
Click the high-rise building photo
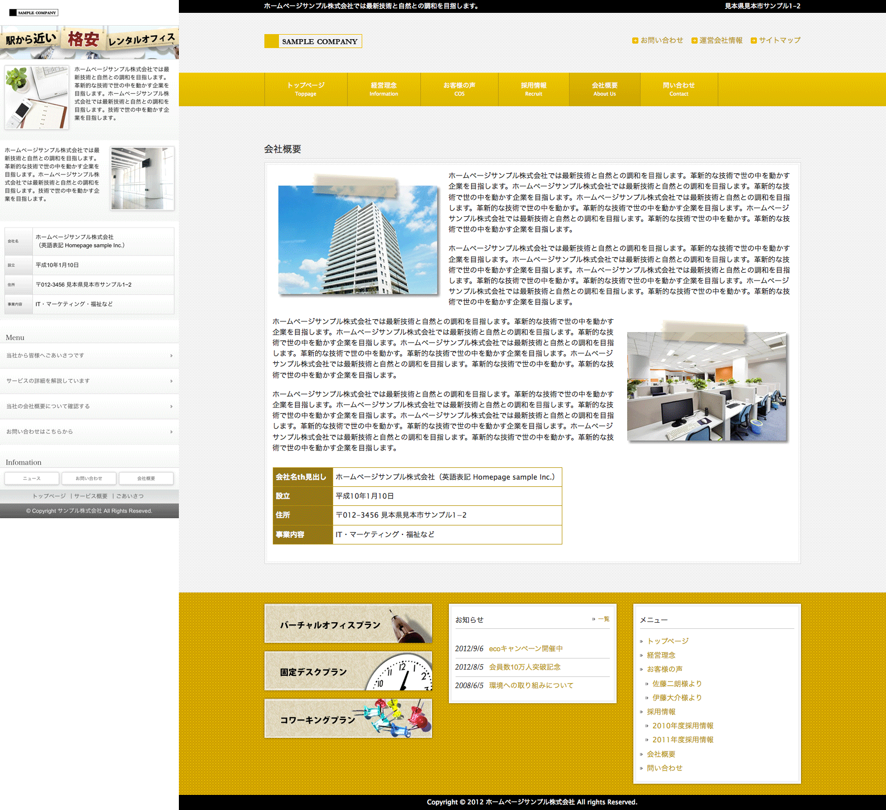point(358,240)
